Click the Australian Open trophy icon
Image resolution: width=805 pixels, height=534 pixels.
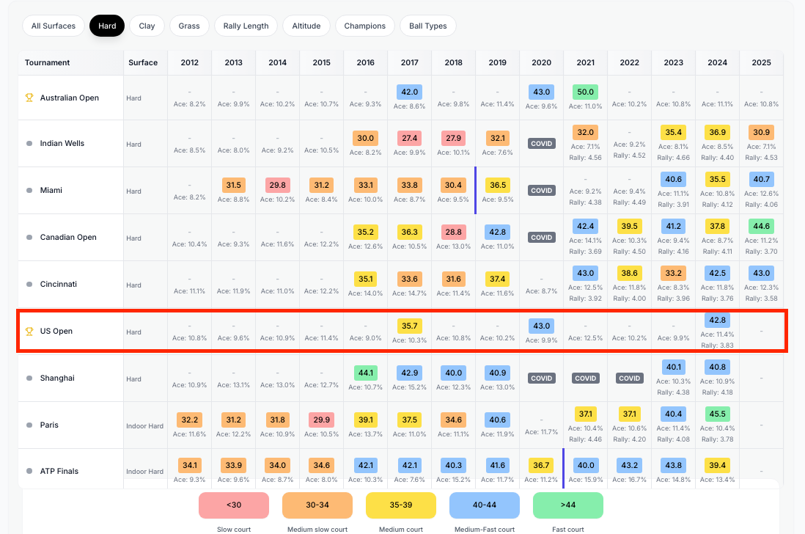point(29,98)
